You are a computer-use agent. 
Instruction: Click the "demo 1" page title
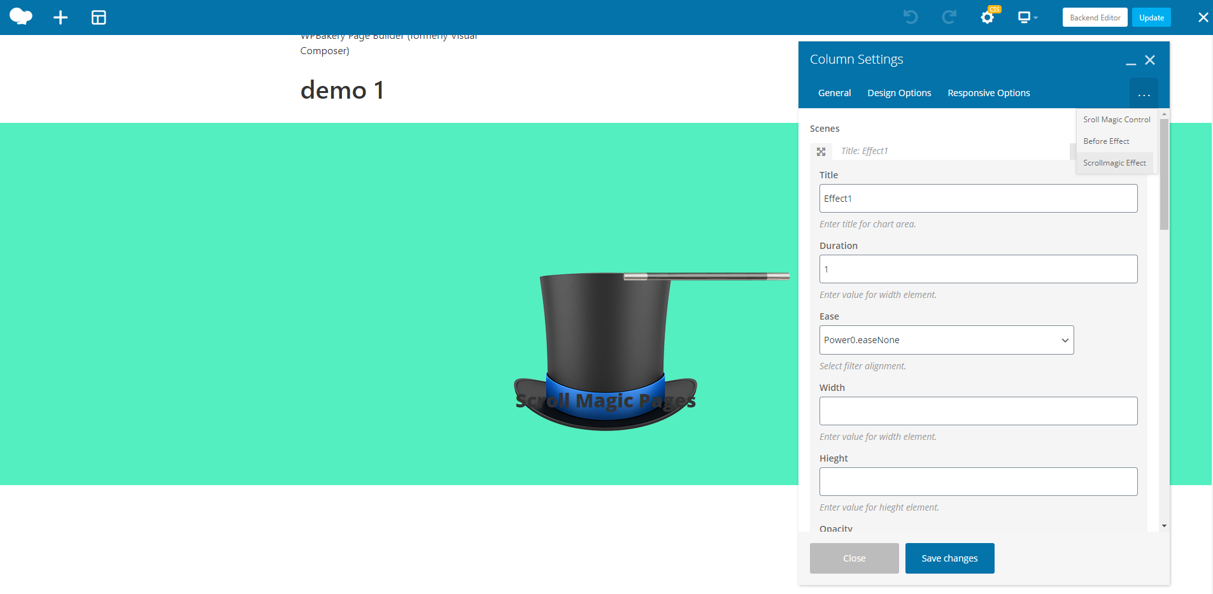[342, 90]
